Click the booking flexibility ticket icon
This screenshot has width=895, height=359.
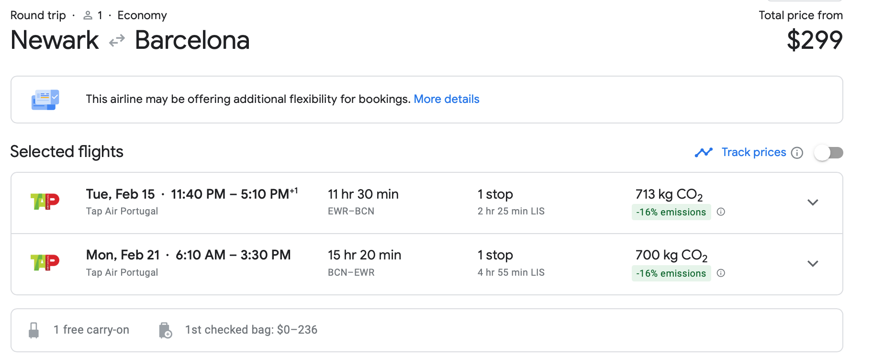[45, 100]
